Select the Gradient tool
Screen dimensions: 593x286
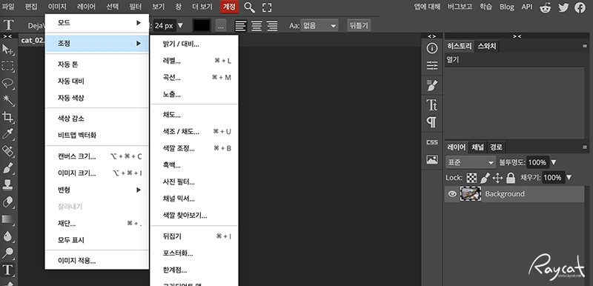tap(7, 219)
